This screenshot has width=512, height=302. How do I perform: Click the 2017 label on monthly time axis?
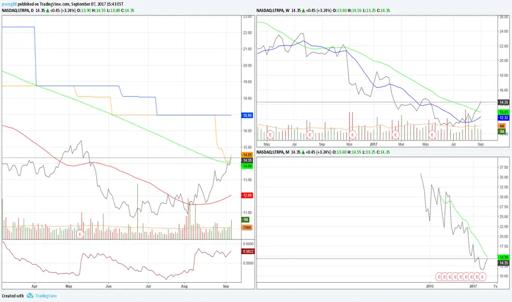[x=473, y=286]
